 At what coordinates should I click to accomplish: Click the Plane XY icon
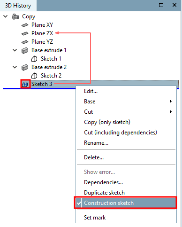point(25,25)
